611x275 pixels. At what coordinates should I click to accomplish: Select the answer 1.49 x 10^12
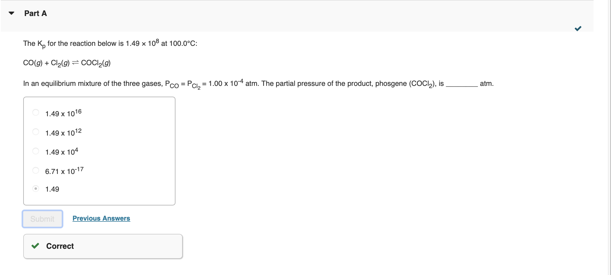coord(63,132)
